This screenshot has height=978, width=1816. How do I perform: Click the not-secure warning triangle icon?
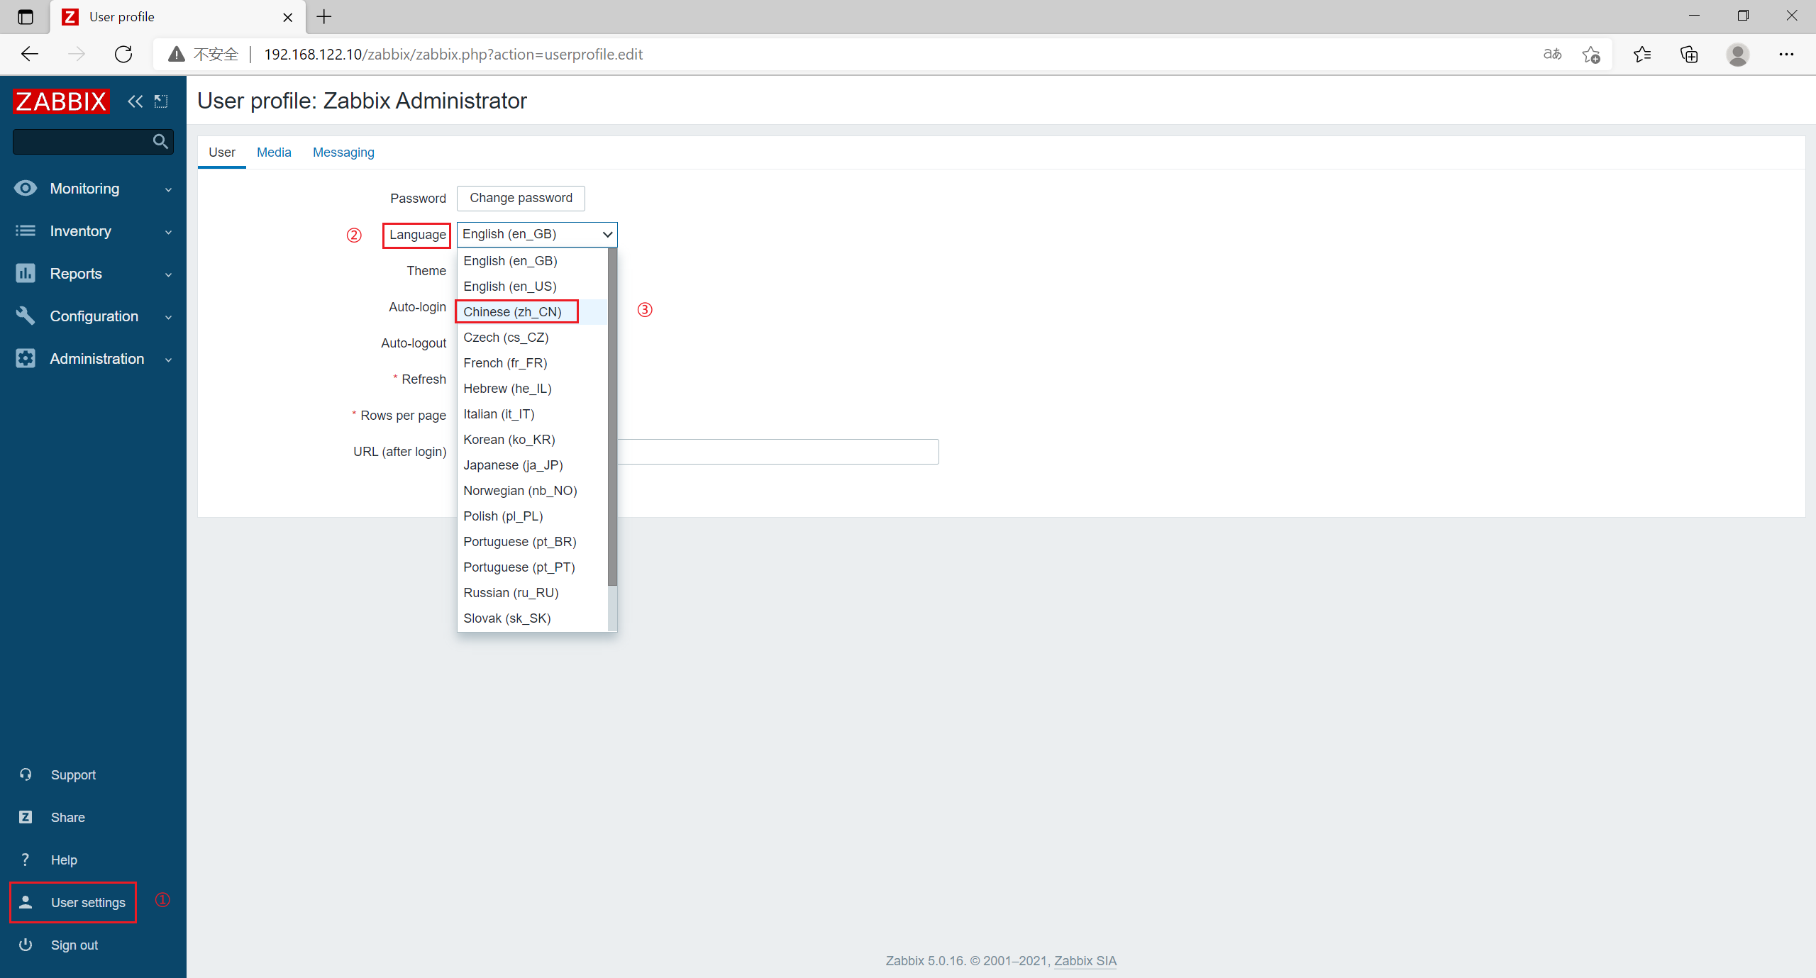pos(177,54)
